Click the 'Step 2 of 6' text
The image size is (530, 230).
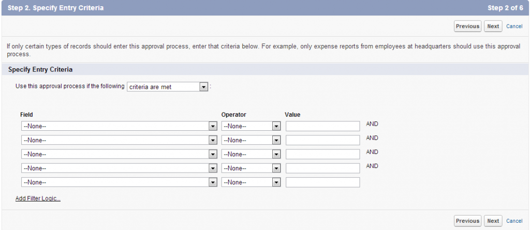tap(505, 8)
